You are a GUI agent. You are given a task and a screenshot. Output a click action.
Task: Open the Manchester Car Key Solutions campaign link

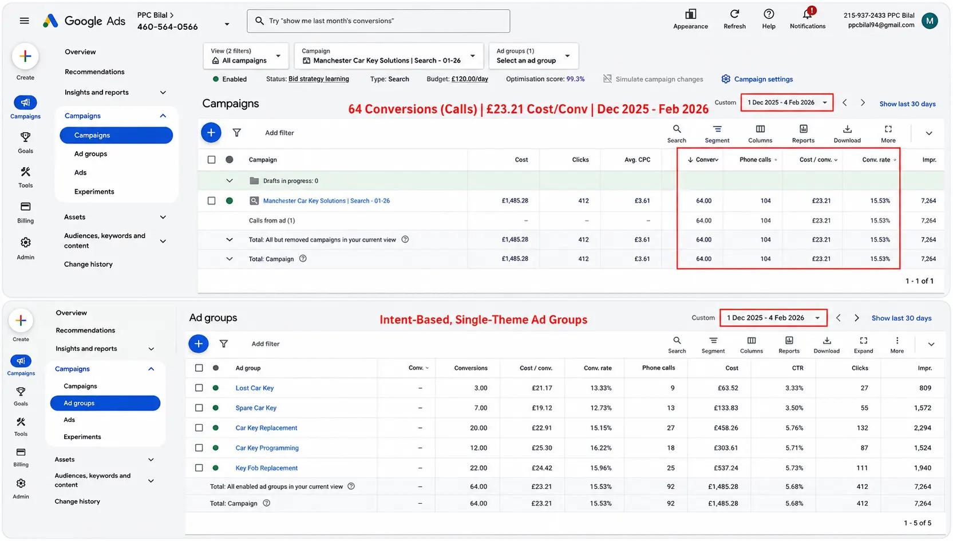(x=326, y=201)
